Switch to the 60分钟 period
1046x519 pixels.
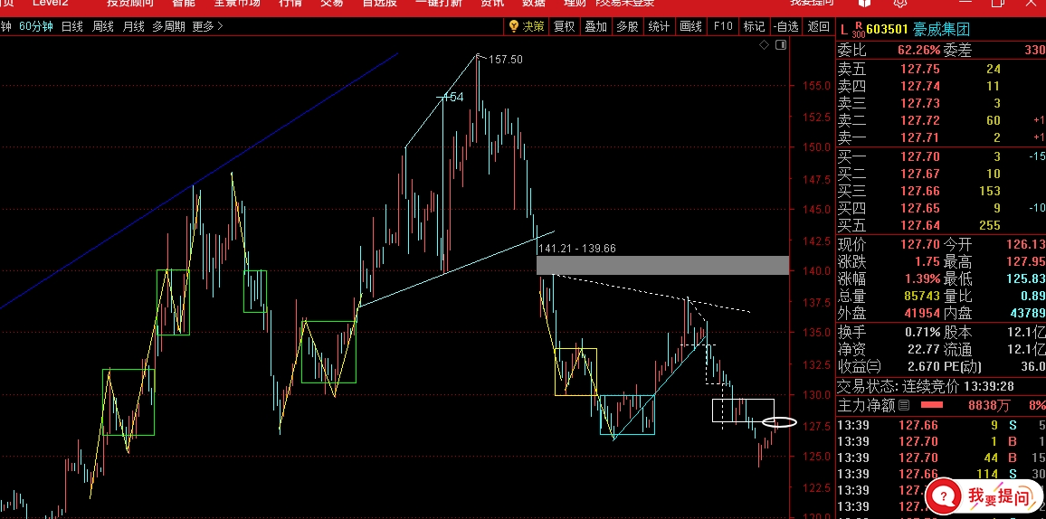coord(35,26)
